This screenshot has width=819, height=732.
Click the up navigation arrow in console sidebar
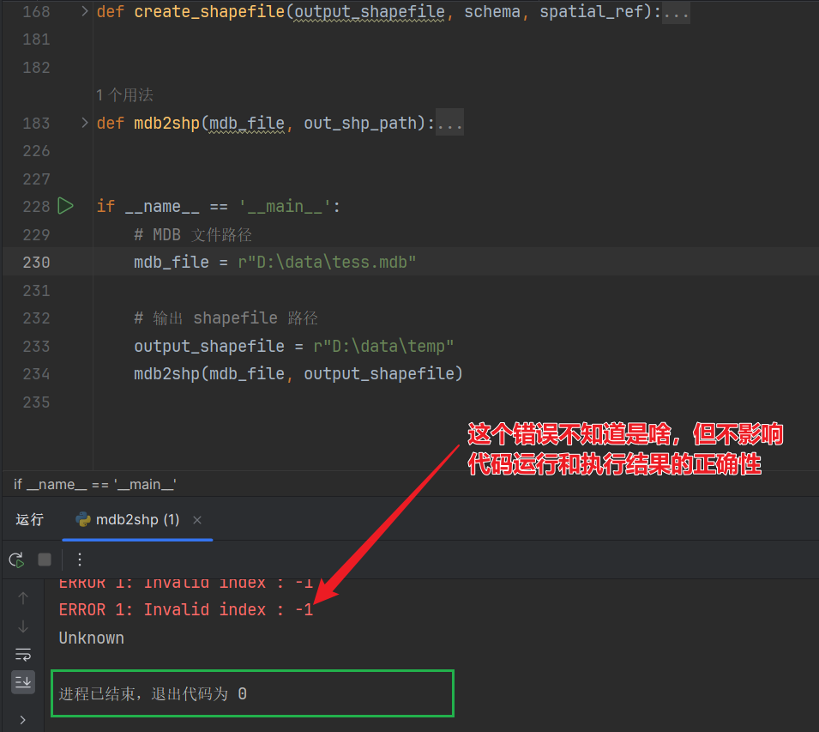point(22,599)
